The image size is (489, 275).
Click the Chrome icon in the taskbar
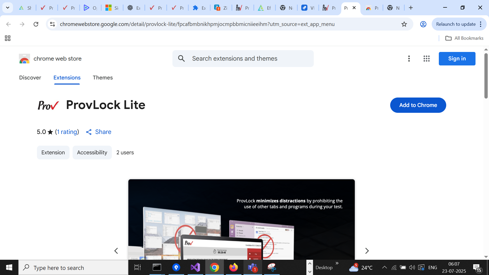click(214, 267)
